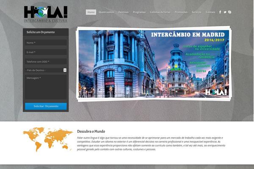This screenshot has width=254, height=169.
Task: Expand the País de Destino dropdown
Action: click(x=46, y=70)
